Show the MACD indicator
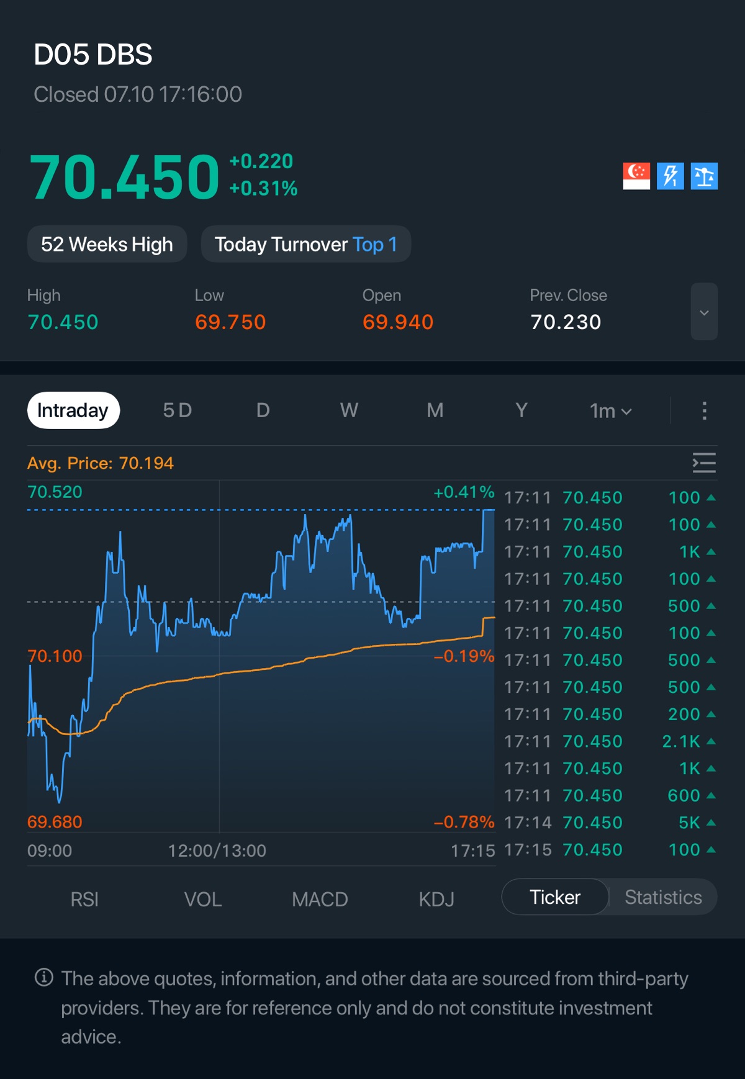 click(320, 899)
